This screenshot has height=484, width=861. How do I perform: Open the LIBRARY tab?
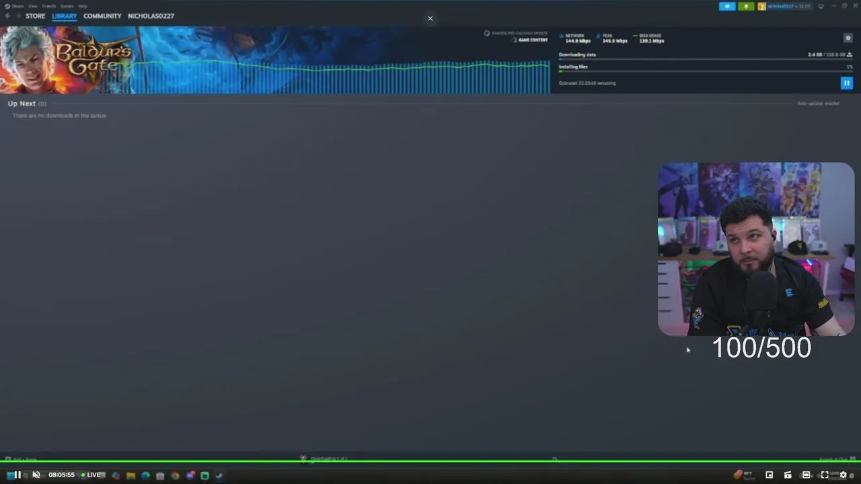[65, 16]
